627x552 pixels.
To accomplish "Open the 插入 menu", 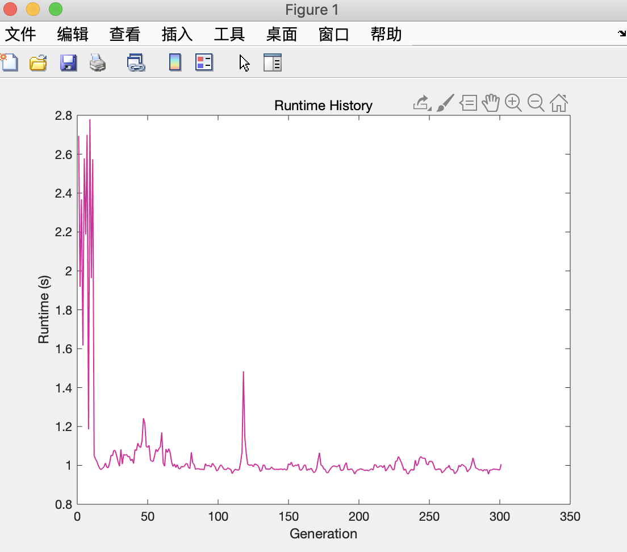I will 177,35.
